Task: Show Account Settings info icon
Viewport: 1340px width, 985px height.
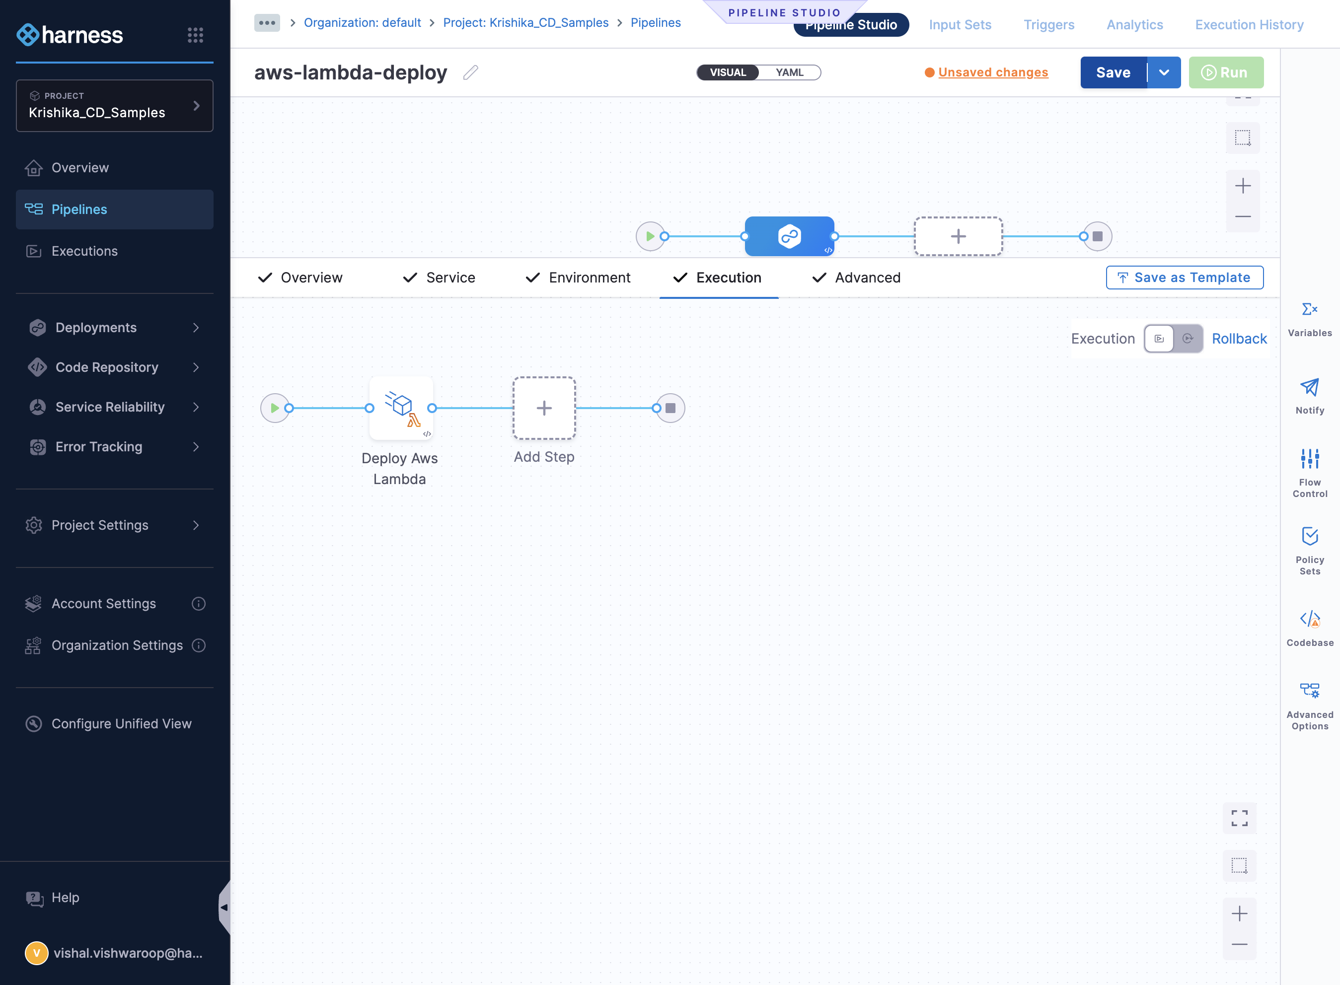Action: tap(199, 603)
